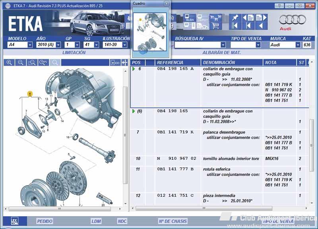Viewport: 318px width, 229px height.
Task: Click the highlighted yellow callout 6 in diagram
Action: 30,94
